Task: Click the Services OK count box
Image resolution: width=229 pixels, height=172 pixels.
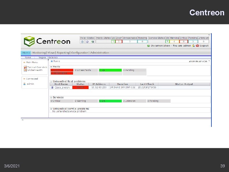Action: tap(167, 42)
